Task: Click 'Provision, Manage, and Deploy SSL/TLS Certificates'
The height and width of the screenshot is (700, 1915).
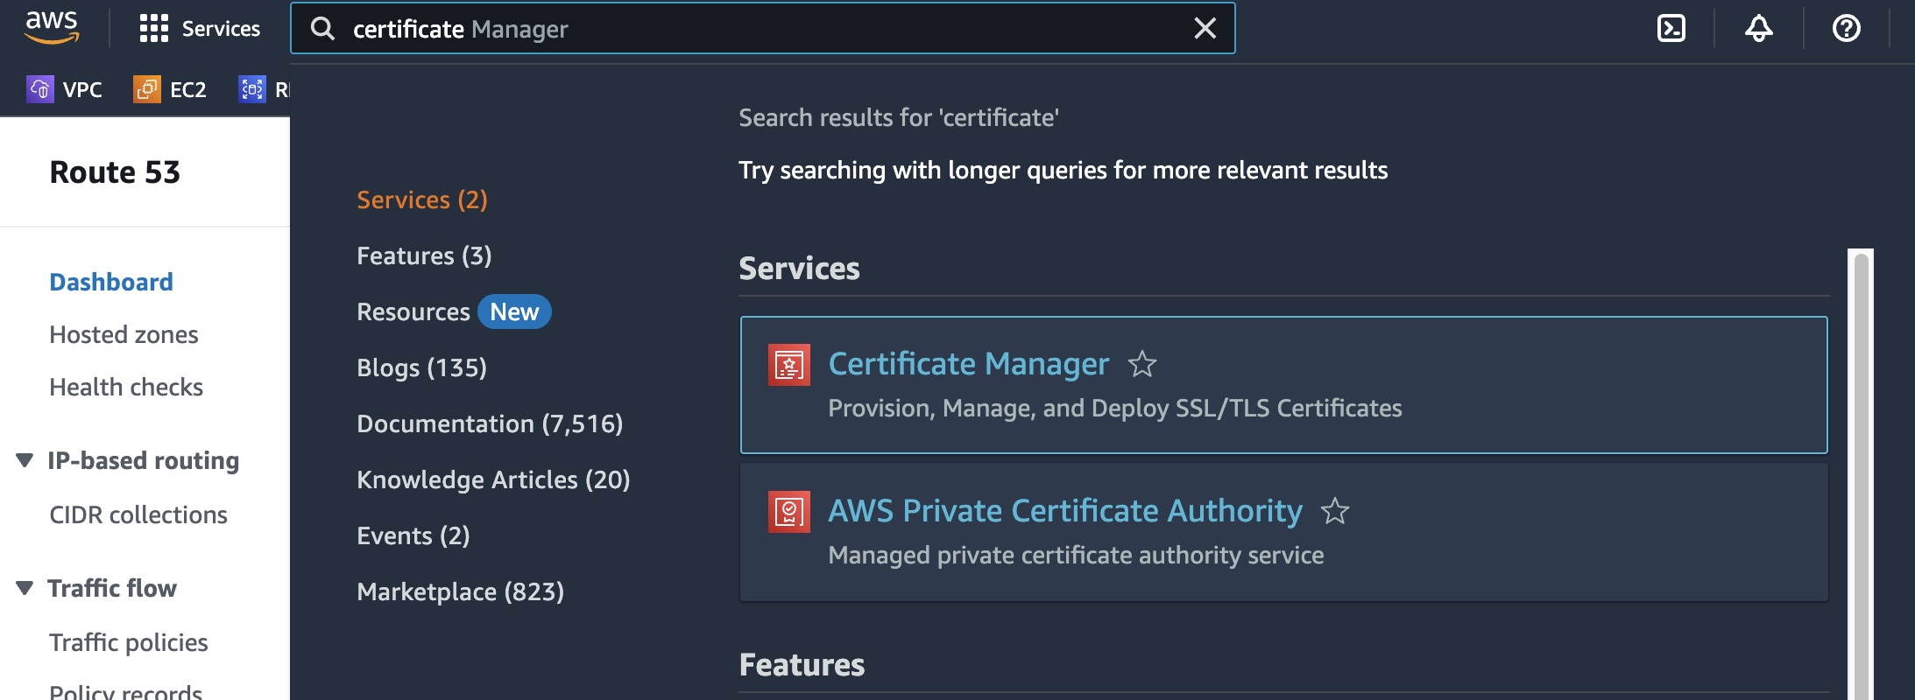Action: 1115,408
